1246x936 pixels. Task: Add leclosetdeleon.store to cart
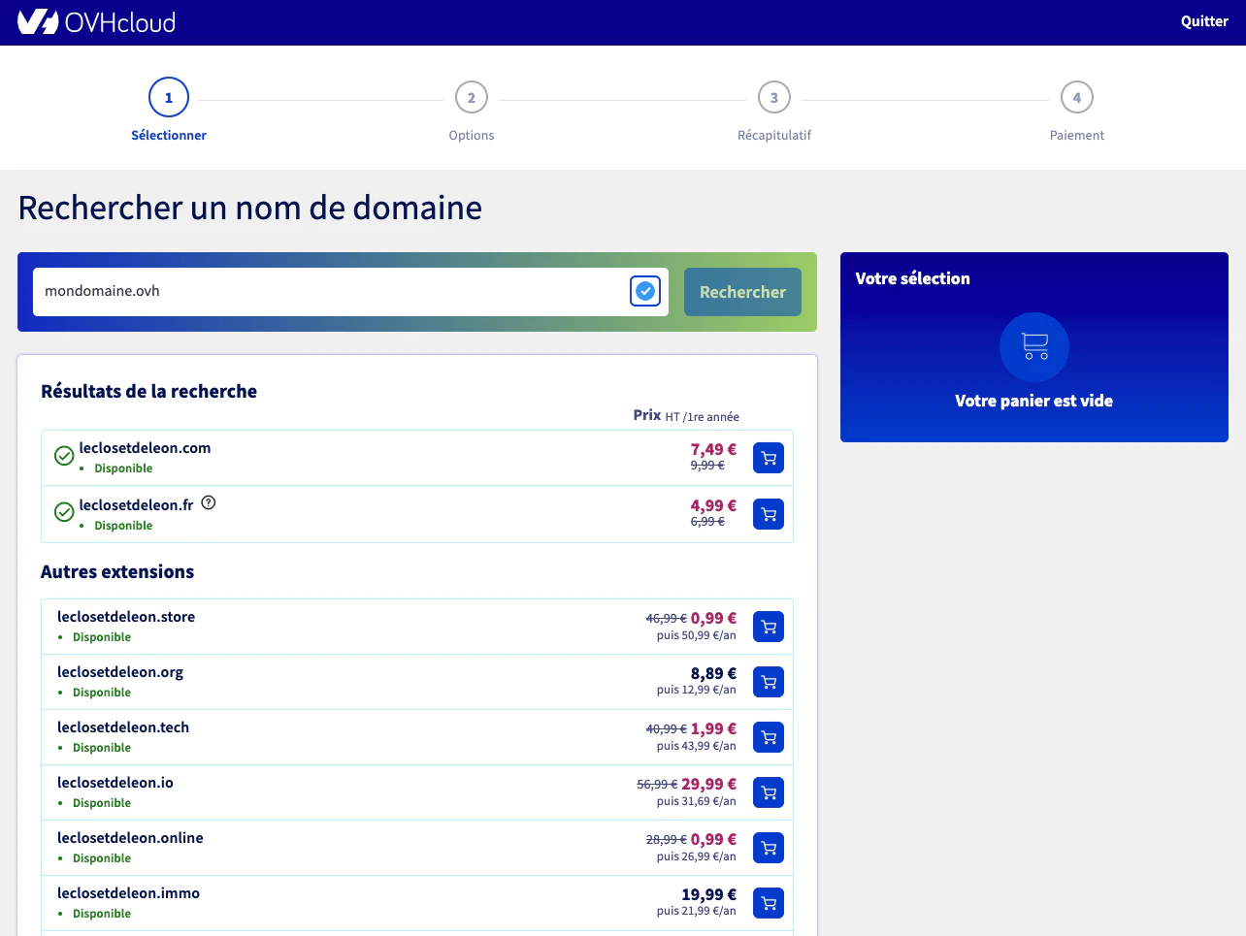(769, 627)
